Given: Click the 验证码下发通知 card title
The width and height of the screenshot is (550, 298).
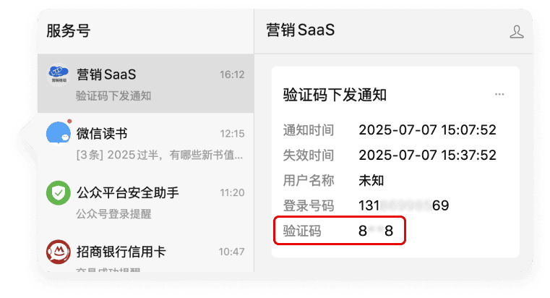Looking at the screenshot, I should [x=335, y=95].
